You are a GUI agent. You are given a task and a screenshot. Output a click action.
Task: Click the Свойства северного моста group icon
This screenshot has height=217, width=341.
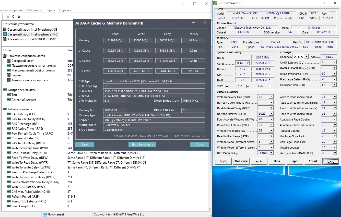coord(5,56)
